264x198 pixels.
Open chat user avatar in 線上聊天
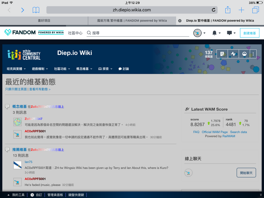[188, 173]
